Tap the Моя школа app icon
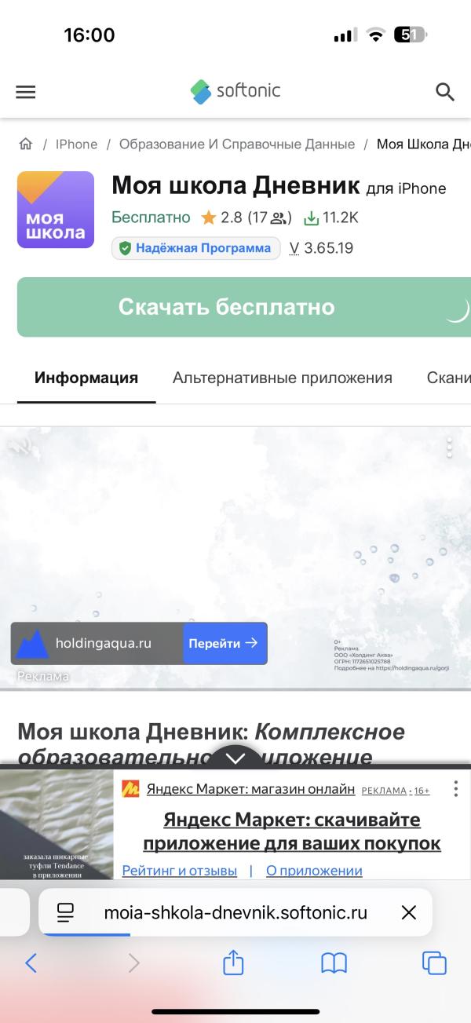This screenshot has width=471, height=1023. 56,210
